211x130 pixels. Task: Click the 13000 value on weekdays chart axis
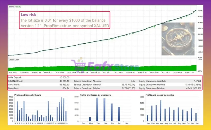(76, 97)
